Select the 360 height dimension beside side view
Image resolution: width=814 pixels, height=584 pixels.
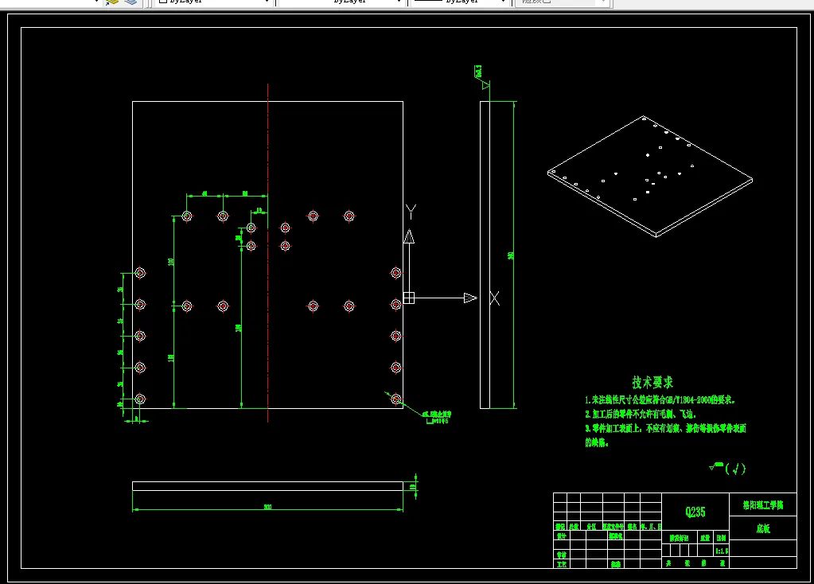coord(512,255)
